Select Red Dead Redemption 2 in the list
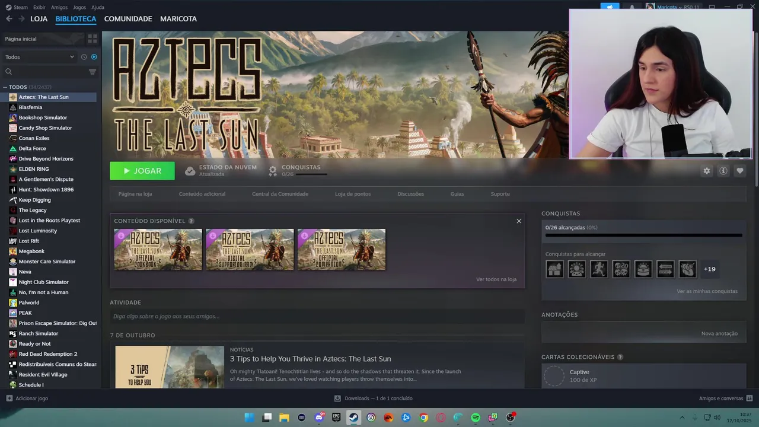This screenshot has height=427, width=759. (49, 354)
